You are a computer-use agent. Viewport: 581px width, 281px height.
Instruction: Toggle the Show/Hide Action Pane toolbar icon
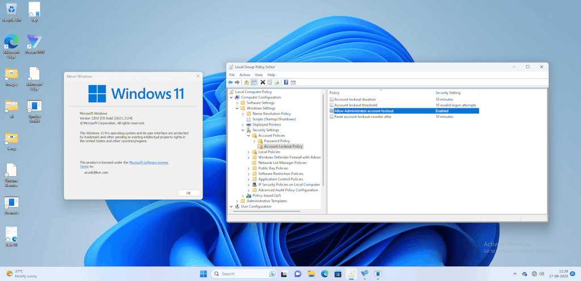click(293, 82)
